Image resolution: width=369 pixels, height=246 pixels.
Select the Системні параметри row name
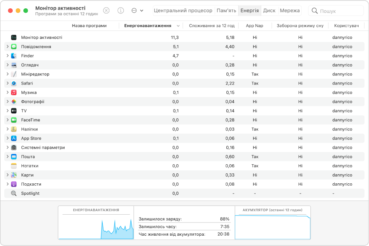(43, 148)
